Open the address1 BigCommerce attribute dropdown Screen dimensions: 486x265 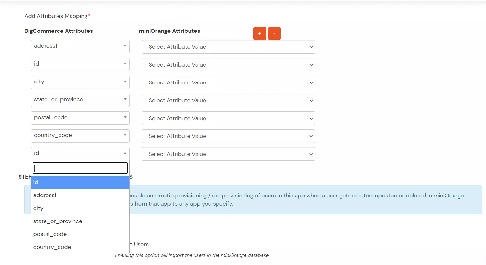click(80, 46)
